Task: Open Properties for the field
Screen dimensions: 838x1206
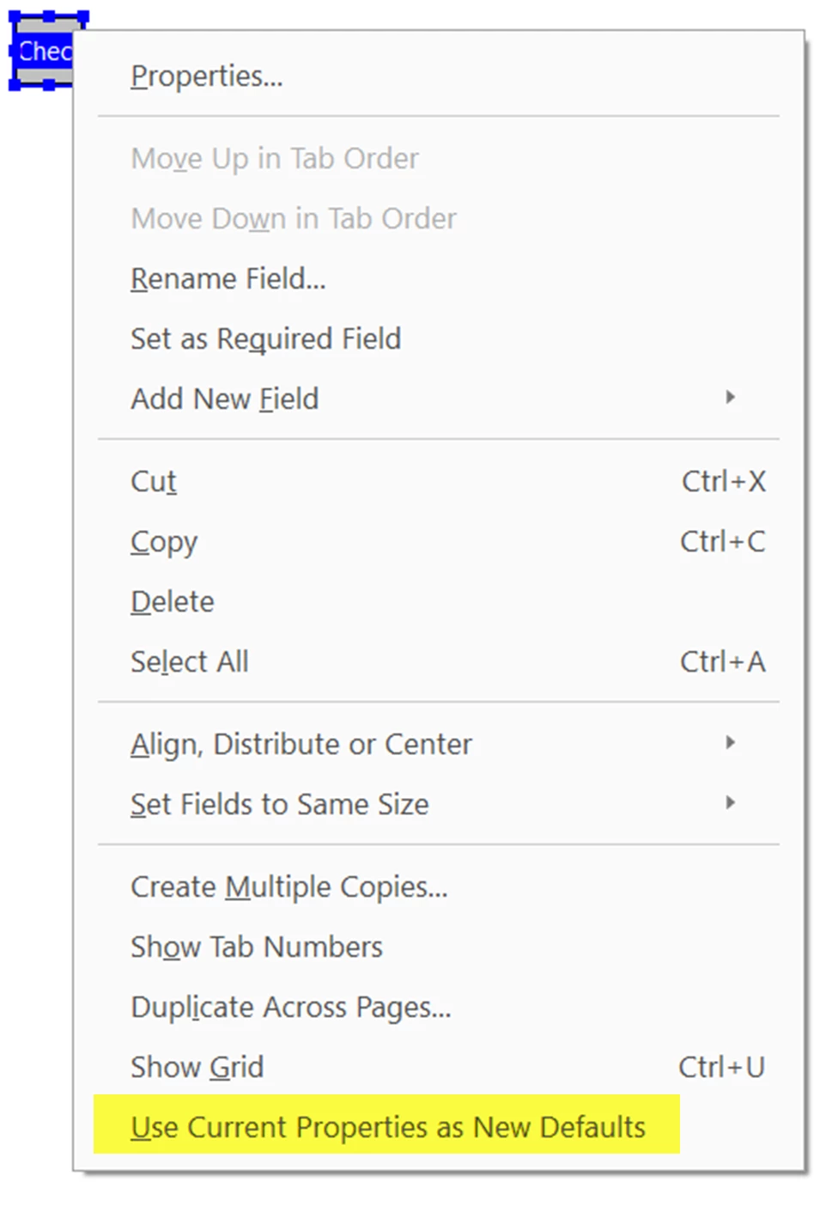Action: click(438, 76)
